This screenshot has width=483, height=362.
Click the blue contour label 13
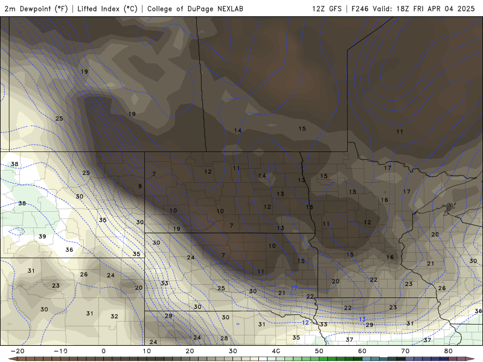tap(362, 319)
